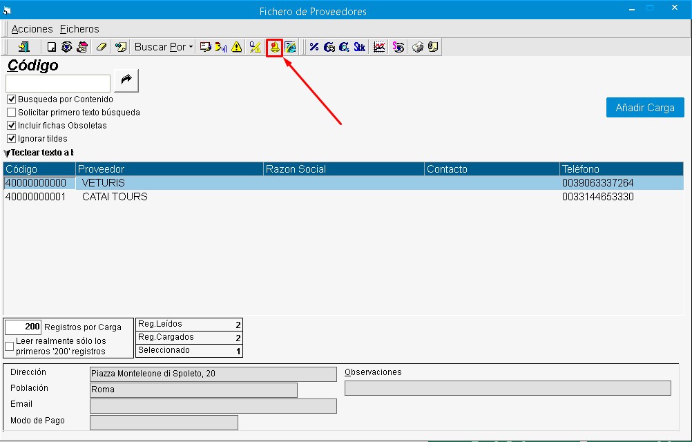
Task: Open the Stk stock toolbar icon
Action: click(x=359, y=47)
